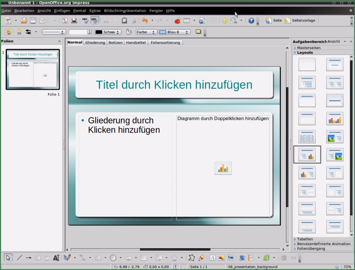The height and width of the screenshot is (270, 355).
Task: Select the Zoom tool in the toolbar
Action: tap(234, 21)
